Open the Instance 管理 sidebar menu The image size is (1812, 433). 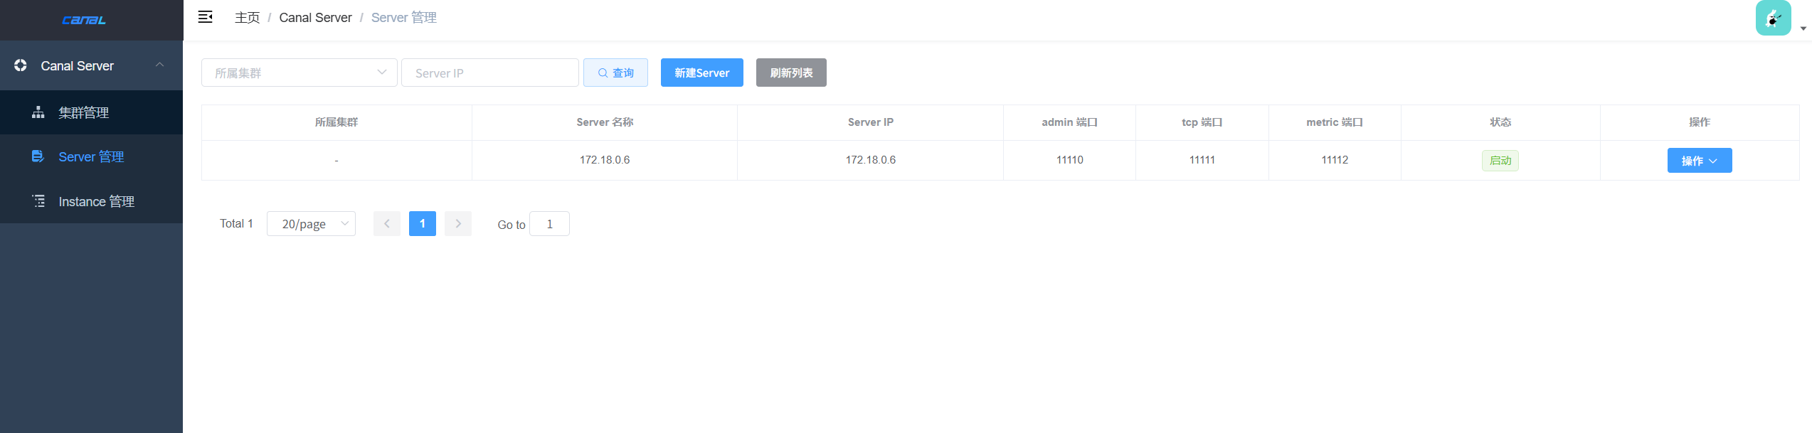pyautogui.click(x=91, y=201)
